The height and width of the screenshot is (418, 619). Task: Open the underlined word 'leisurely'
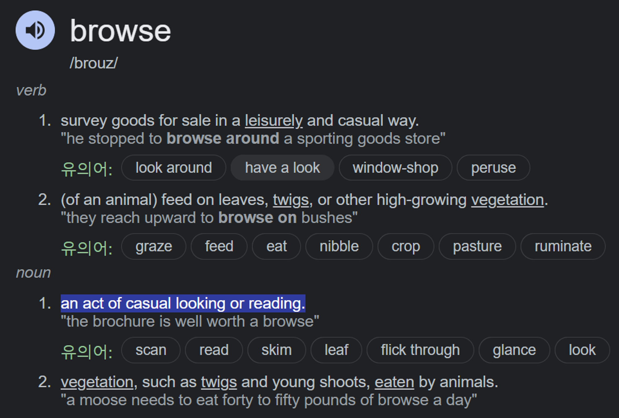274,121
